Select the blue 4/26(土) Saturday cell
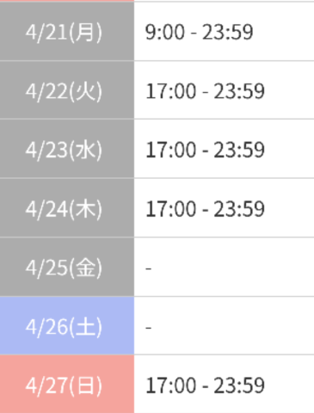 67,326
